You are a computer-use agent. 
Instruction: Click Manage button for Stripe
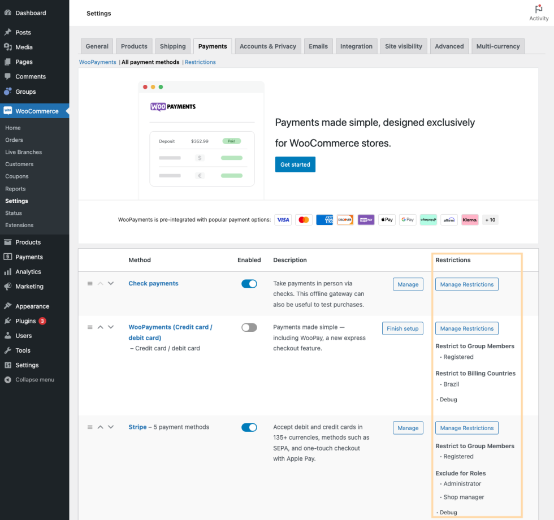408,428
